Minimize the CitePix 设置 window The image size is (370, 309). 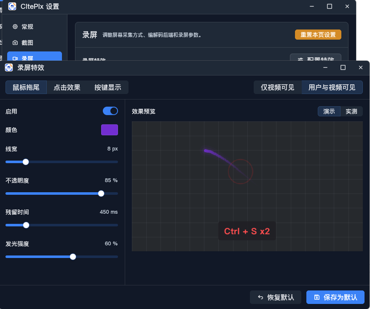(x=312, y=6)
